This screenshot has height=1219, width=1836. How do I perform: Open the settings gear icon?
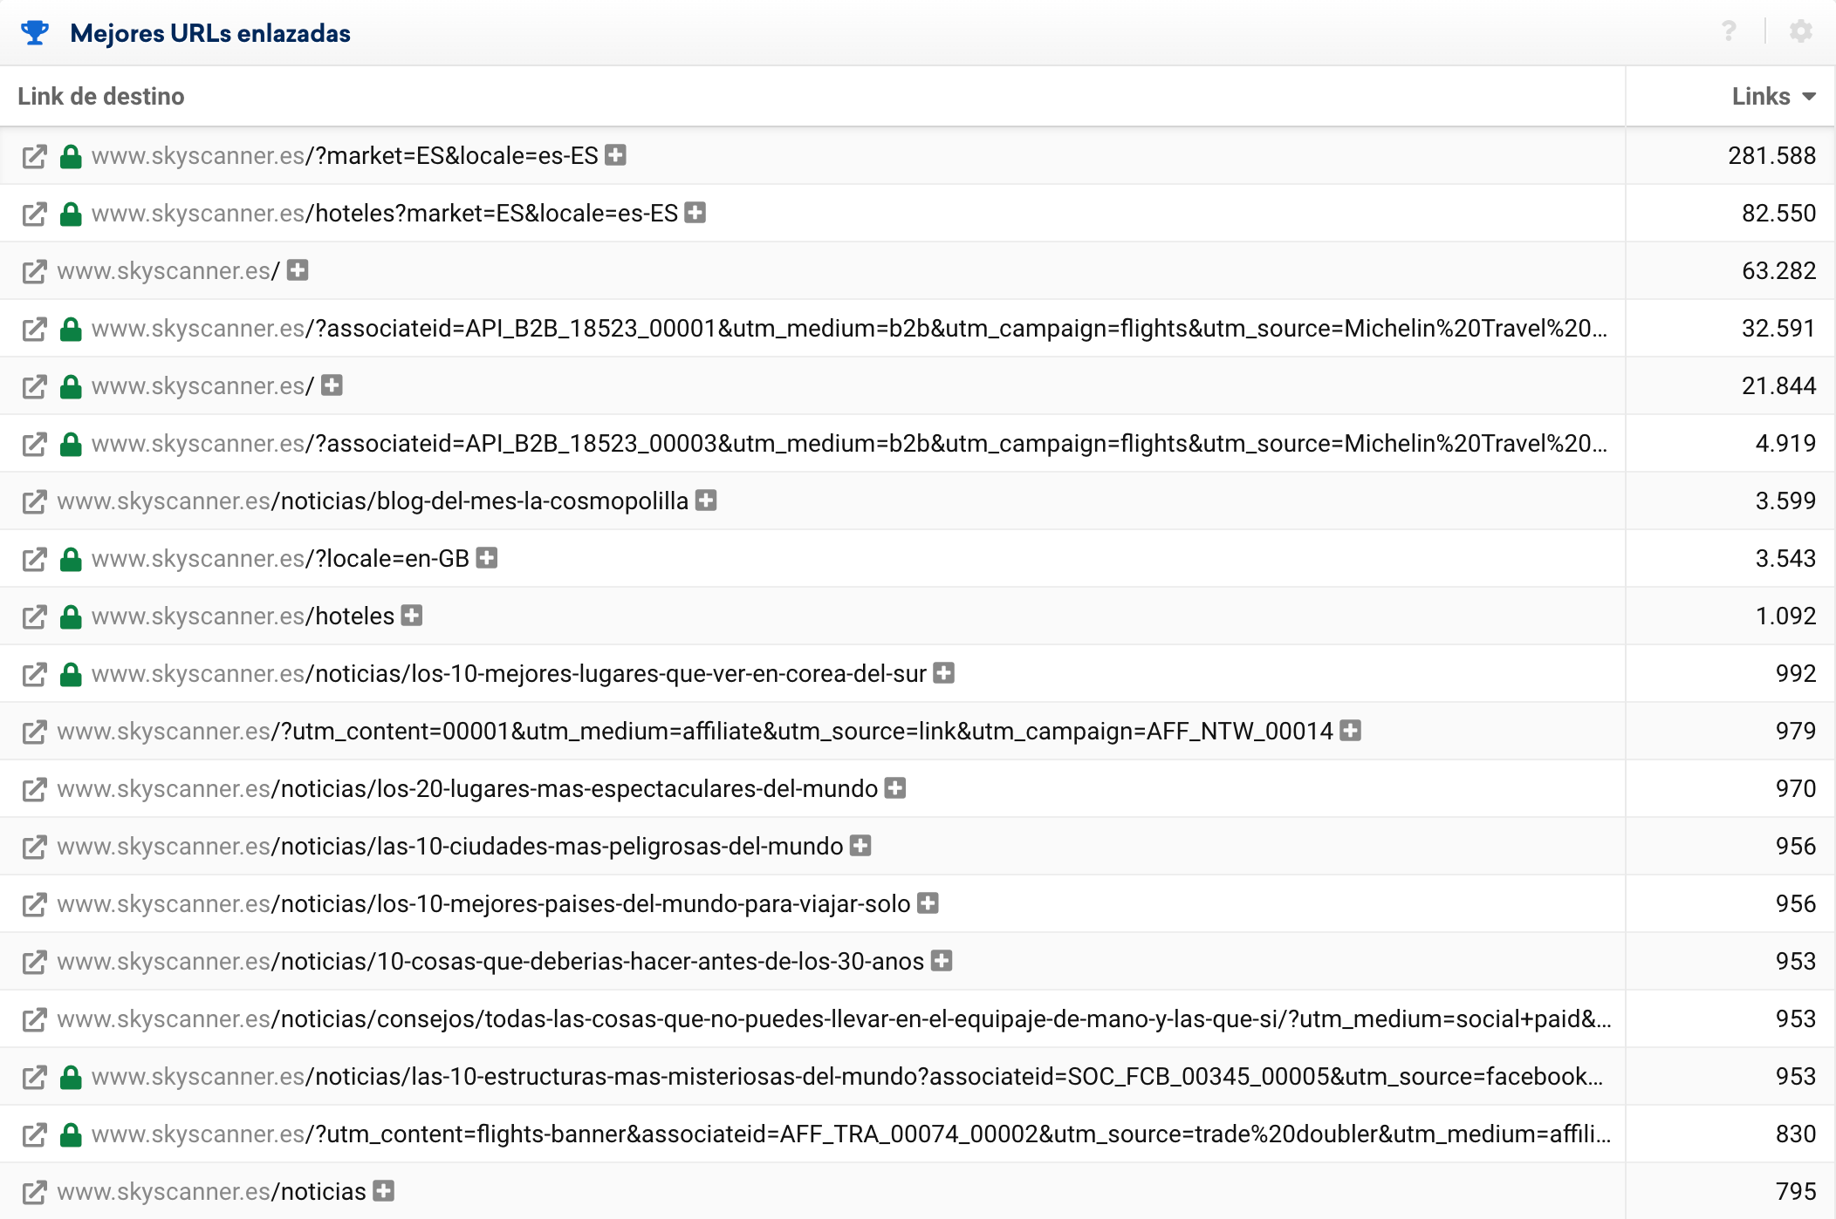[1800, 32]
